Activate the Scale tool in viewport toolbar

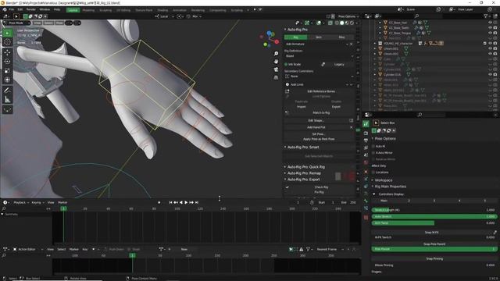pyautogui.click(x=7, y=70)
